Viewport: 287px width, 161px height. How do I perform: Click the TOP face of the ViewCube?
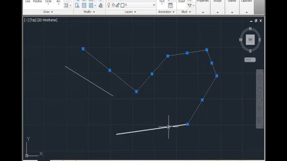point(250,40)
